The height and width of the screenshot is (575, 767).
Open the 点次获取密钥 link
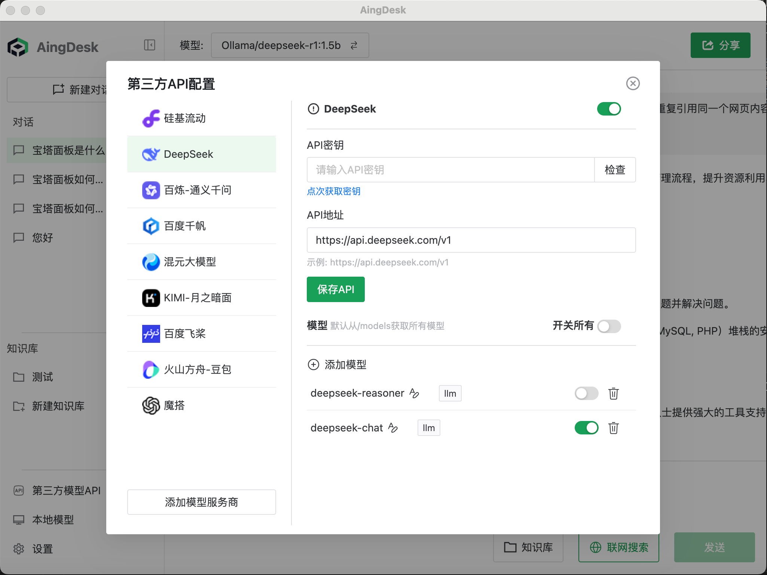pyautogui.click(x=333, y=191)
